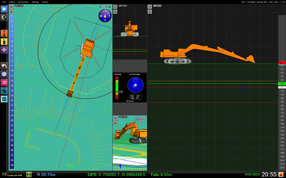Open the Survey Data menu
This screenshot has height=178, width=286.
click(x=23, y=2)
